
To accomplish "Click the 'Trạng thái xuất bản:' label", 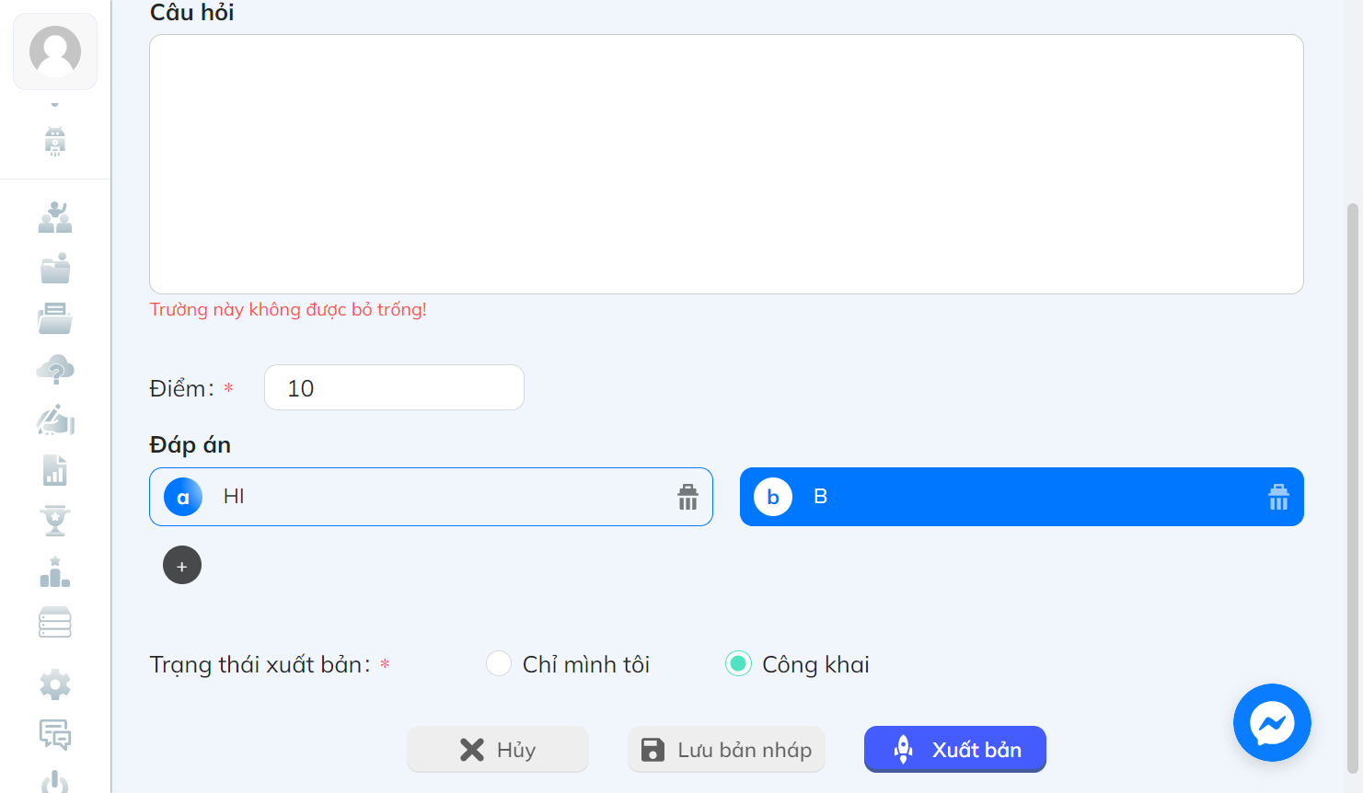I will coord(260,664).
